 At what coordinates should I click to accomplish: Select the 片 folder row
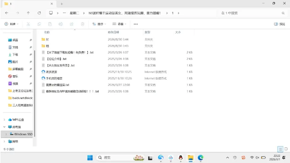pos(117,39)
